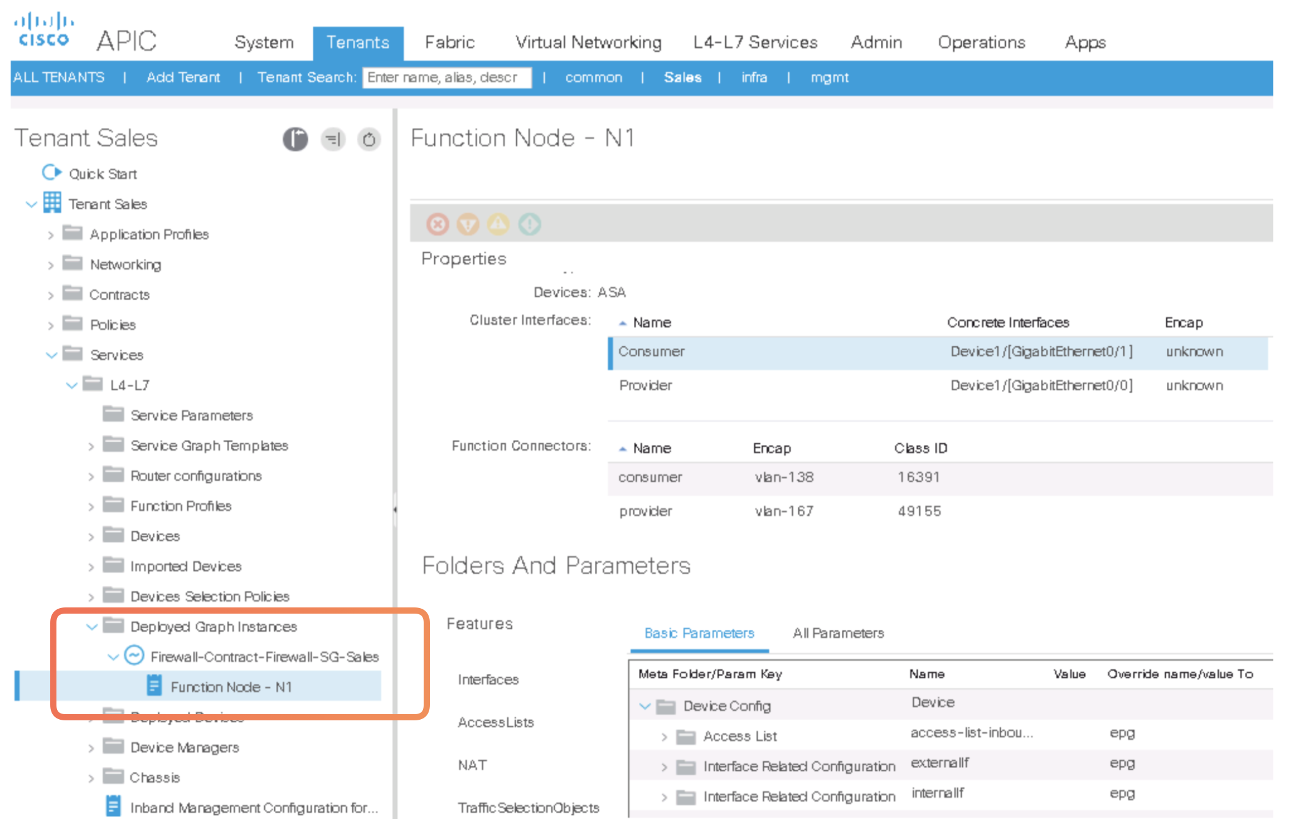This screenshot has height=819, width=1289.
Task: Click the Function Node - N1 document icon
Action: [154, 686]
